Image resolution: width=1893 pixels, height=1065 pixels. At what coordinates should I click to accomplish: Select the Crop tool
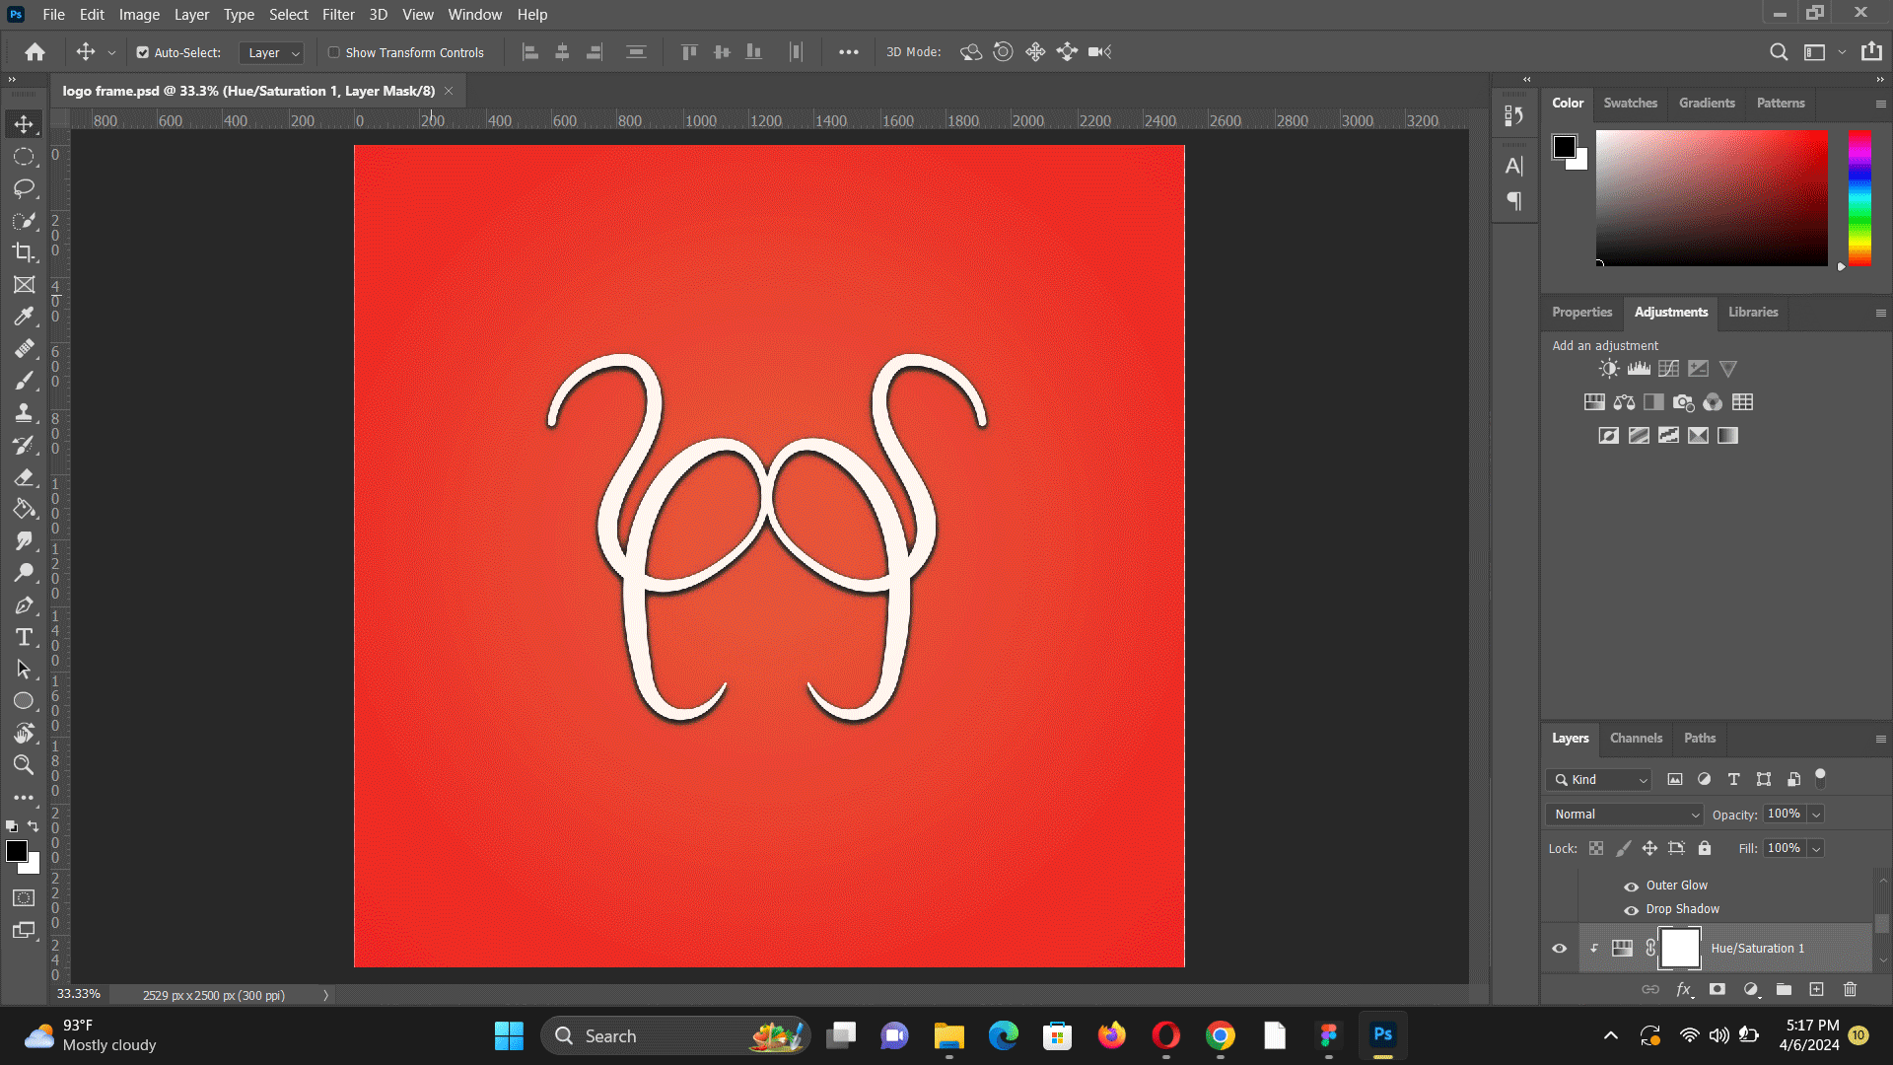[24, 252]
